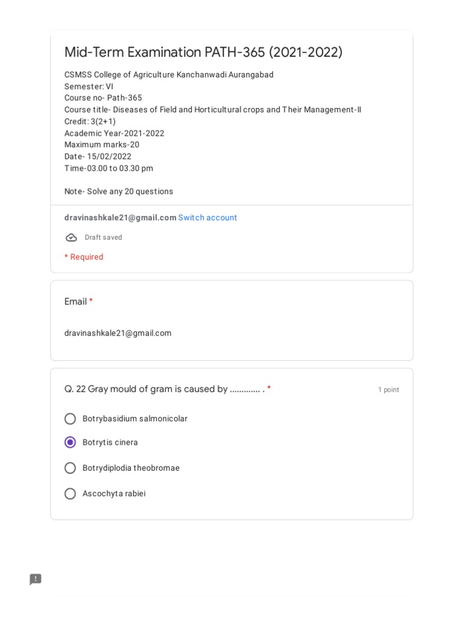Click the Mid-Term Examination PATH-365 form title

tap(203, 53)
